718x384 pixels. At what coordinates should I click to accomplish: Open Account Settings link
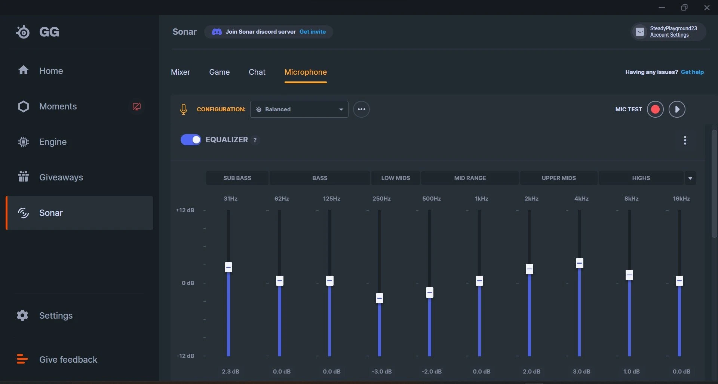(x=669, y=35)
